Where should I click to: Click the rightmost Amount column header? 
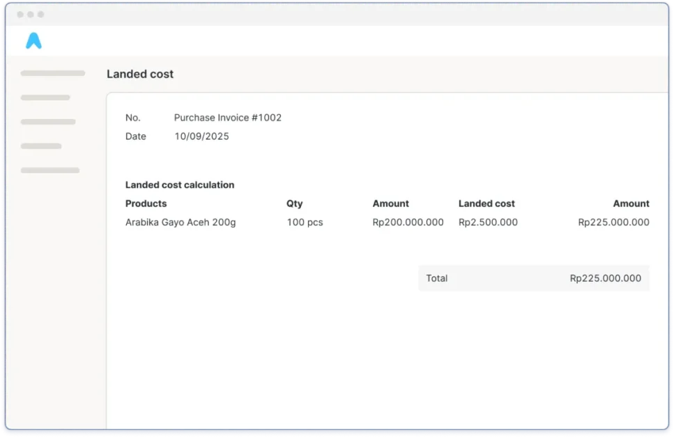[x=631, y=204]
